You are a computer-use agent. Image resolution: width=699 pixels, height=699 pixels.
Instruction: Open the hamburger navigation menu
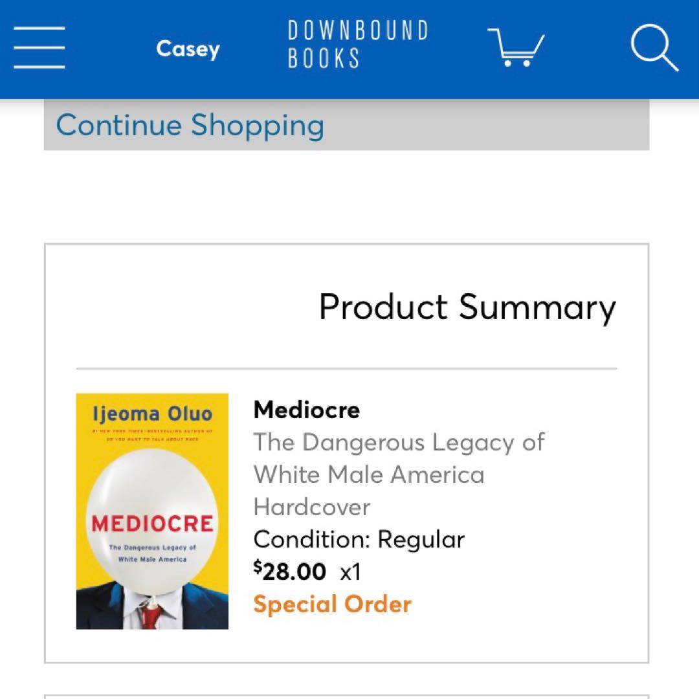point(39,47)
